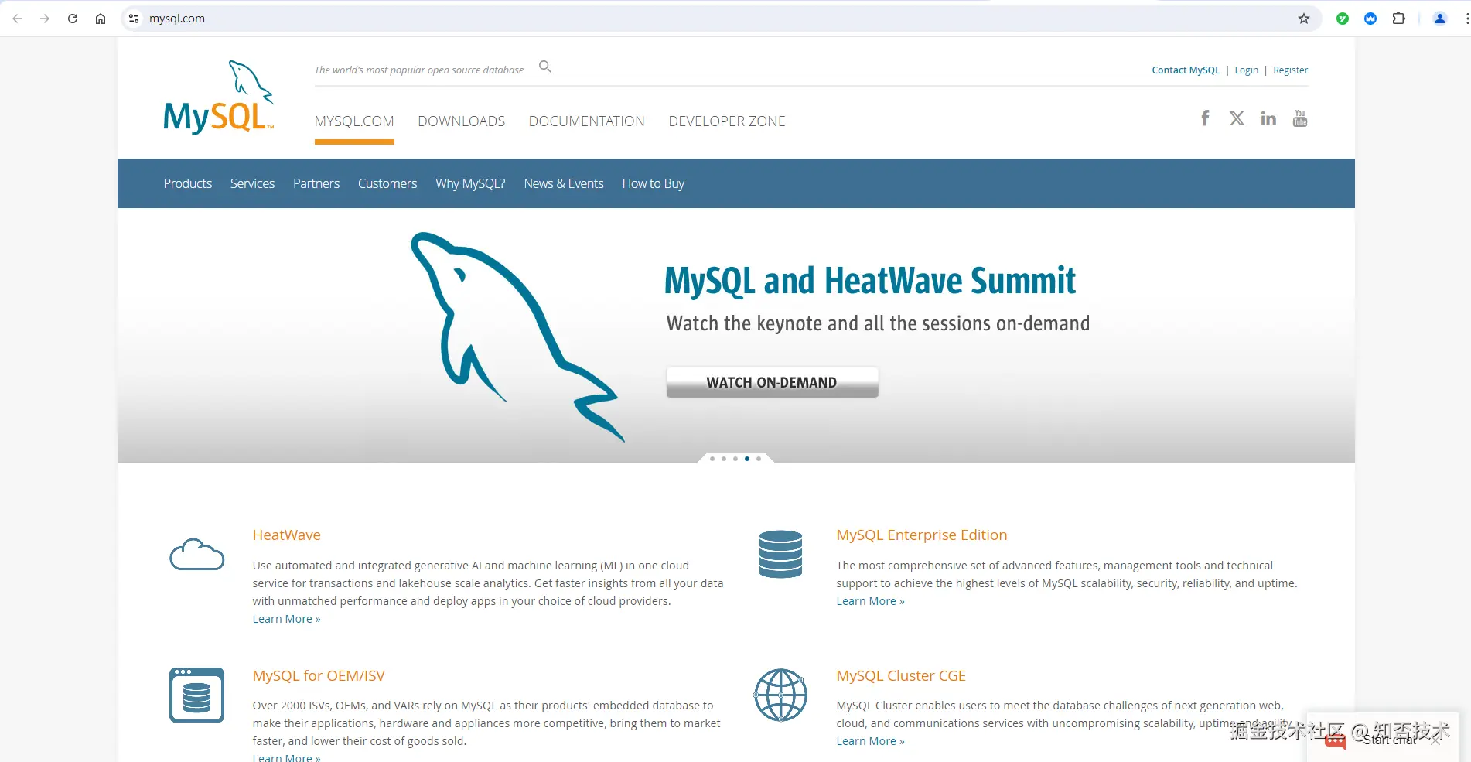This screenshot has height=762, width=1471.
Task: Open the Customers menu
Action: coord(387,183)
